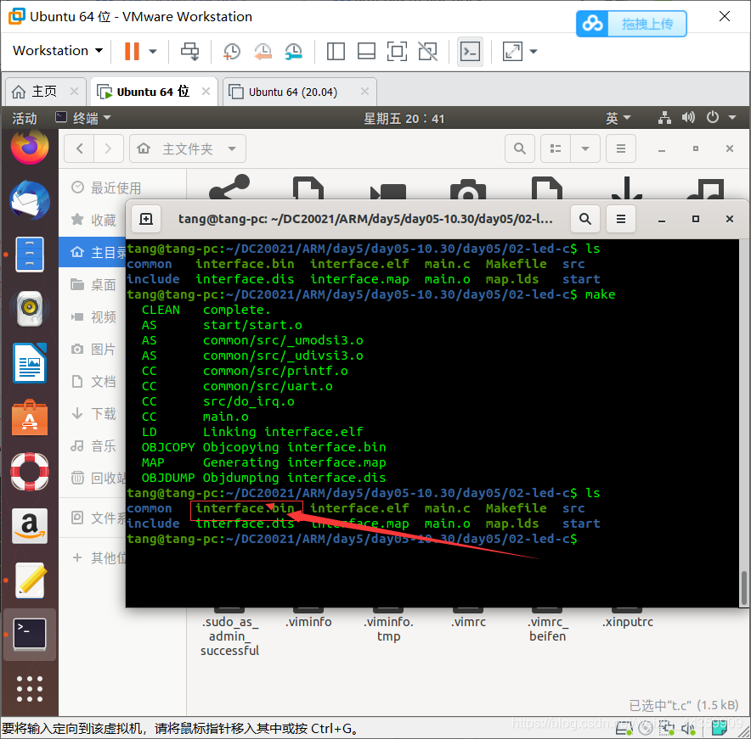Screen dimensions: 751x739
Task: Expand the pause button dropdown arrow
Action: (153, 51)
